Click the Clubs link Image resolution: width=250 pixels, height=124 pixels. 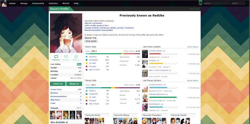coord(53,103)
